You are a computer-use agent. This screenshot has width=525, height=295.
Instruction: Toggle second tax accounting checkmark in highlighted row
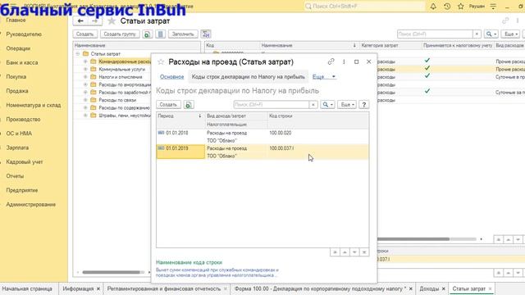(x=427, y=68)
